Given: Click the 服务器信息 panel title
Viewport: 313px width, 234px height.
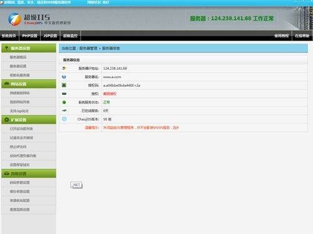Looking at the screenshot, I should pyautogui.click(x=71, y=60).
